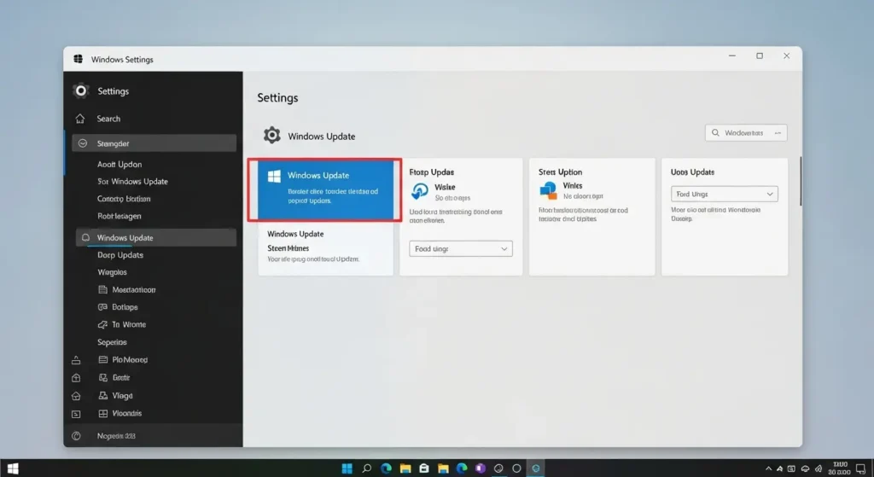Viewport: 874px width, 477px height.
Task: Open taskbar search magnifier icon
Action: coord(366,468)
